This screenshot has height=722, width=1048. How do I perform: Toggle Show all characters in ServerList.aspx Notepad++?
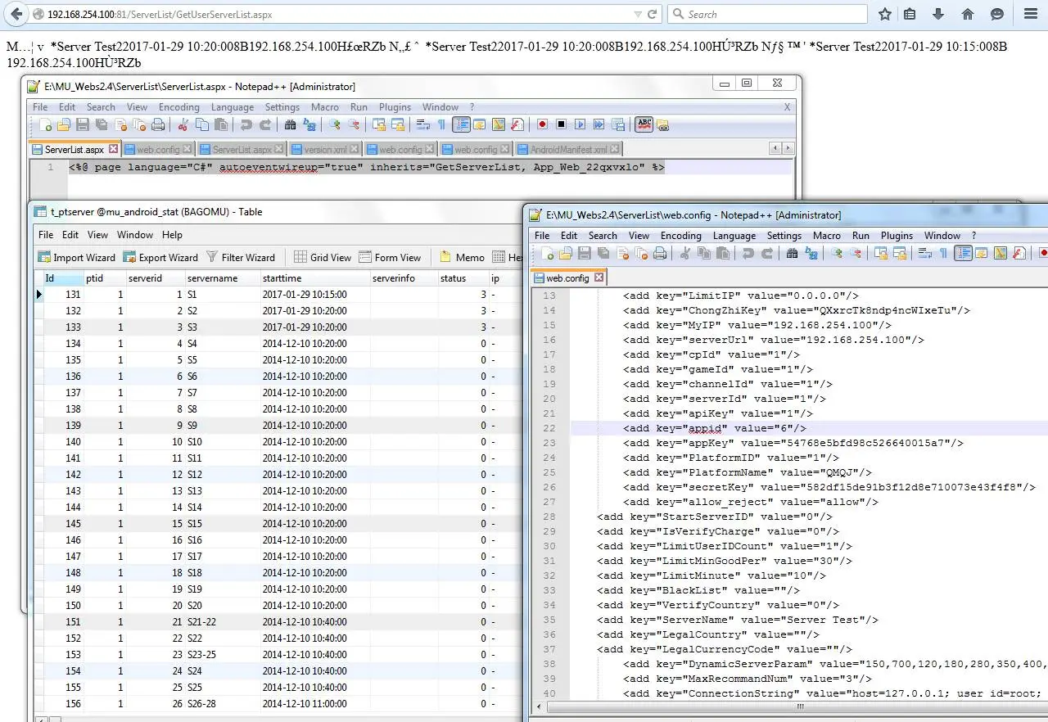[x=441, y=125]
